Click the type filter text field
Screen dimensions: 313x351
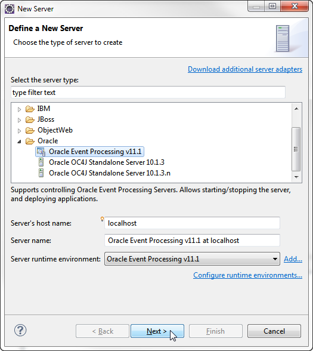pos(148,92)
